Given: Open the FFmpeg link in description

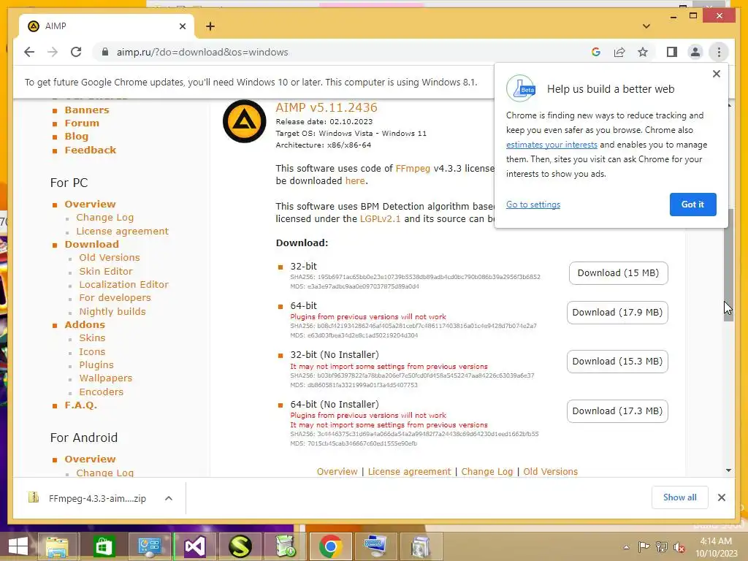Looking at the screenshot, I should pos(413,169).
